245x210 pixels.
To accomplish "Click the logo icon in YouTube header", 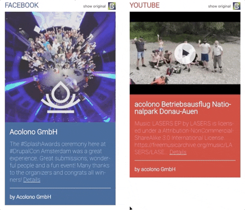I will tap(237, 6).
